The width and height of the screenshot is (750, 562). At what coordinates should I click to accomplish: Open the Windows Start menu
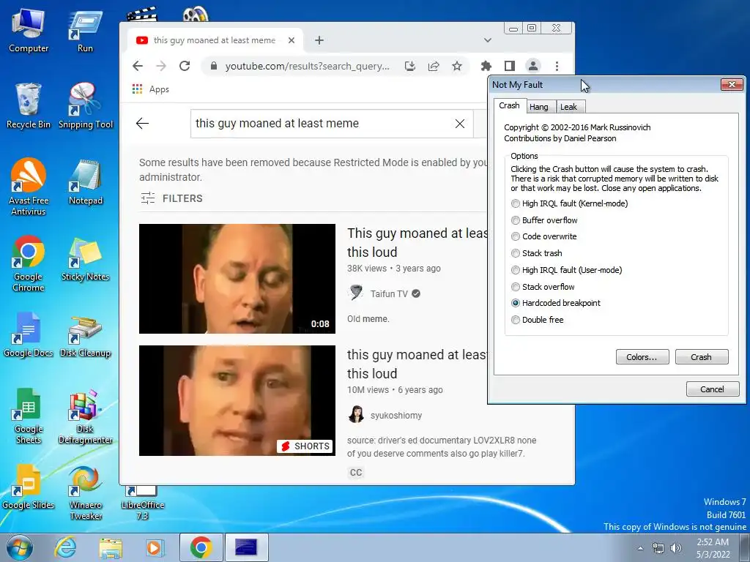(x=19, y=547)
